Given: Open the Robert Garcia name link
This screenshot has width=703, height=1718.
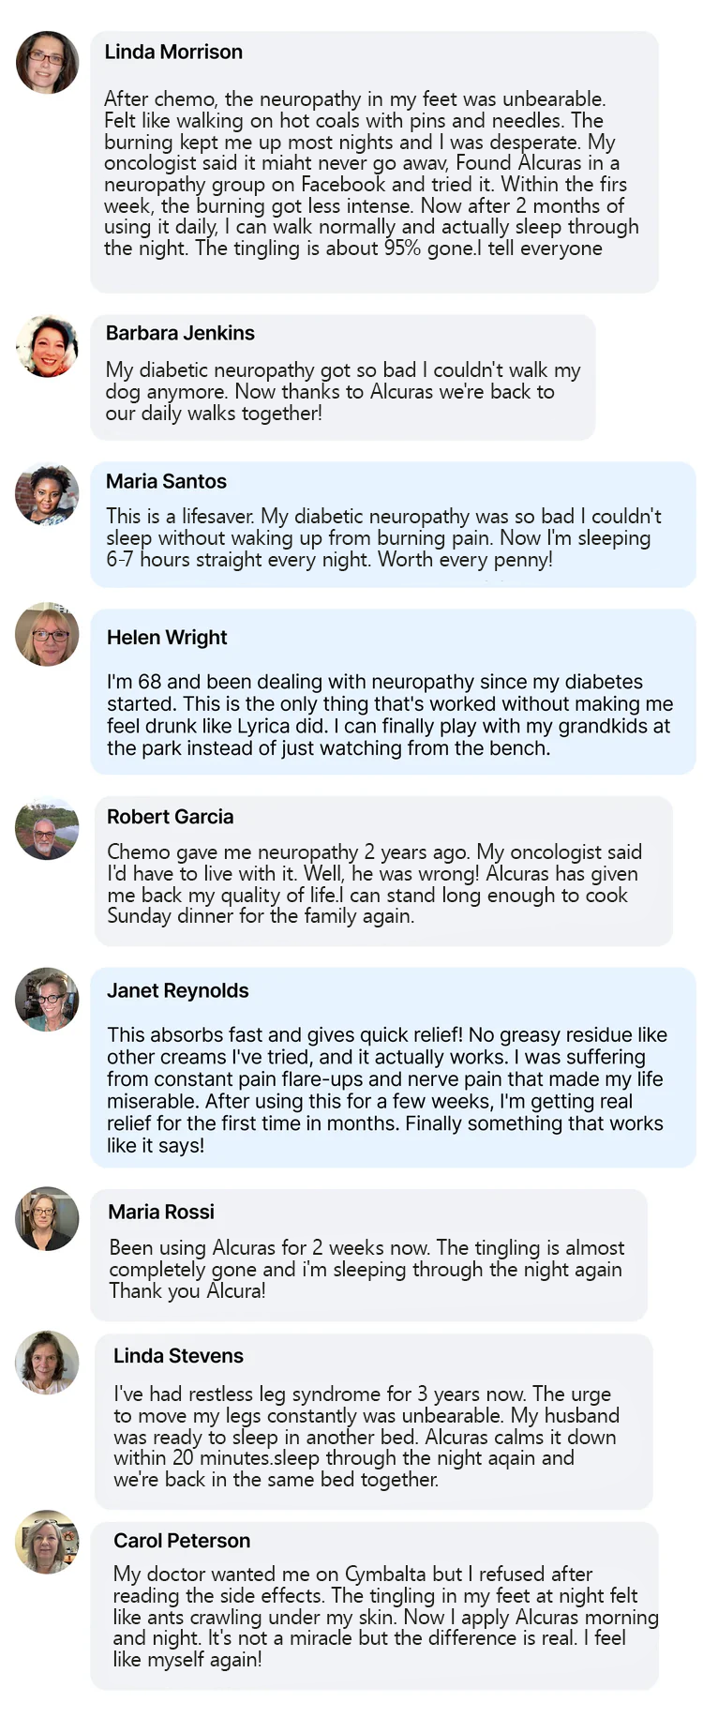Looking at the screenshot, I should point(170,817).
